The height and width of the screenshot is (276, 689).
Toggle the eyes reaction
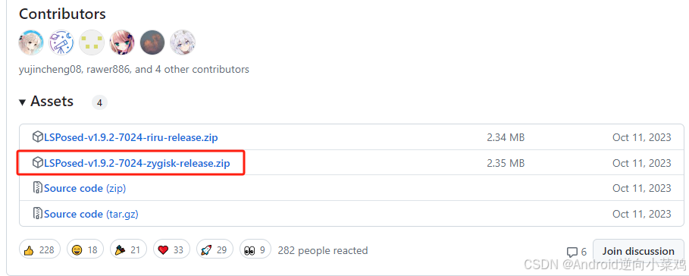pos(255,250)
